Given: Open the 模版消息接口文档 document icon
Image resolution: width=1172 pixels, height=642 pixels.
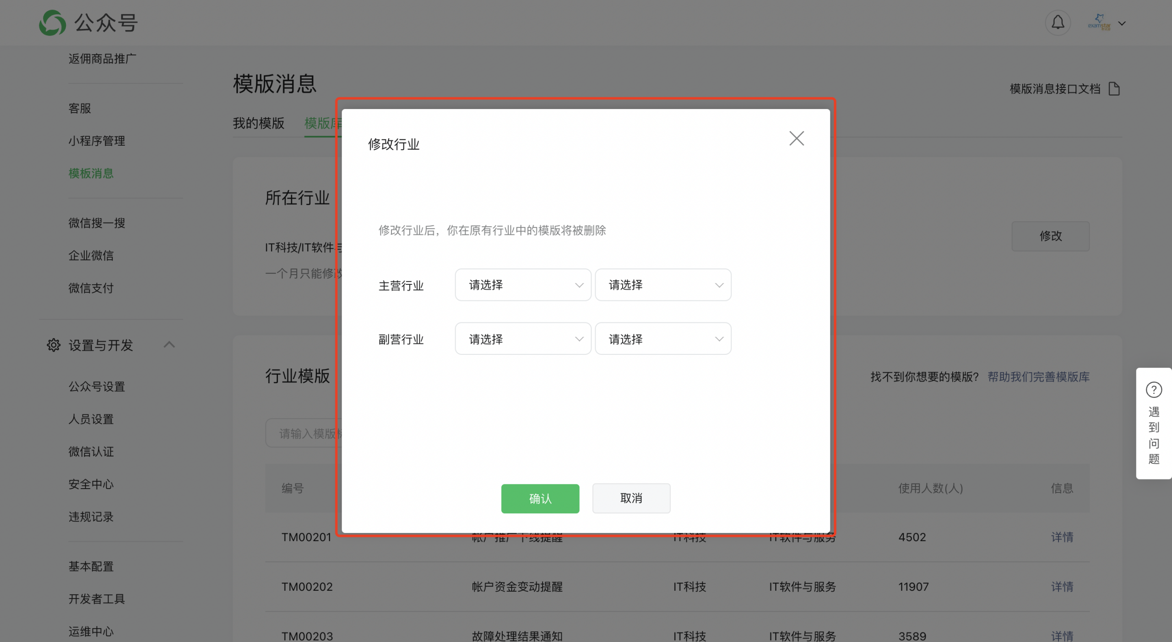Looking at the screenshot, I should 1114,89.
